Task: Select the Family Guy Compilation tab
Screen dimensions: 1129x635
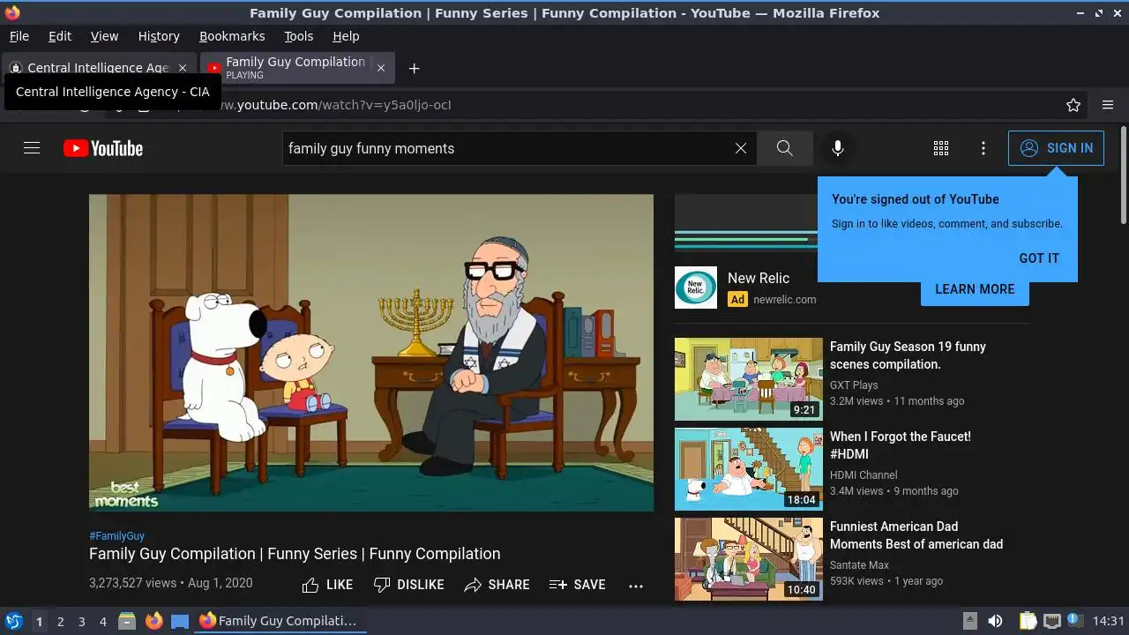Action: [295, 68]
